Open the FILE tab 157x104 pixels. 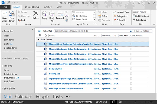5,7
